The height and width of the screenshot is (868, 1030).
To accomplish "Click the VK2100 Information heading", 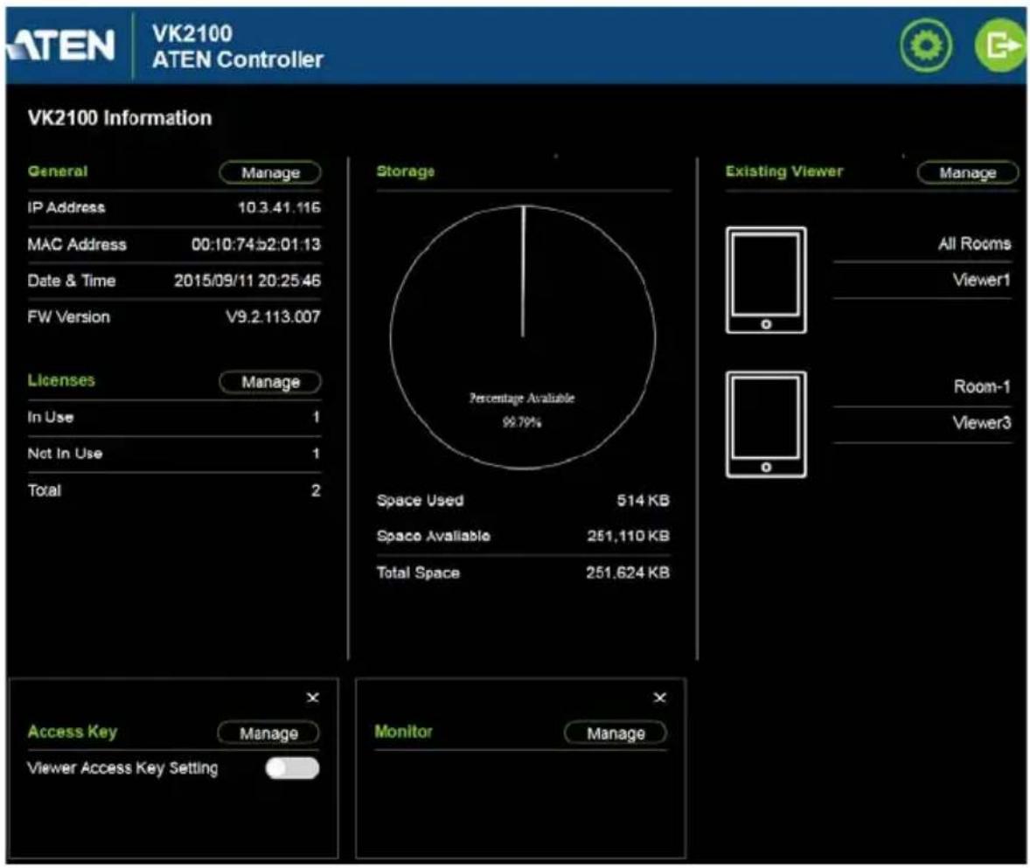I will (x=120, y=118).
